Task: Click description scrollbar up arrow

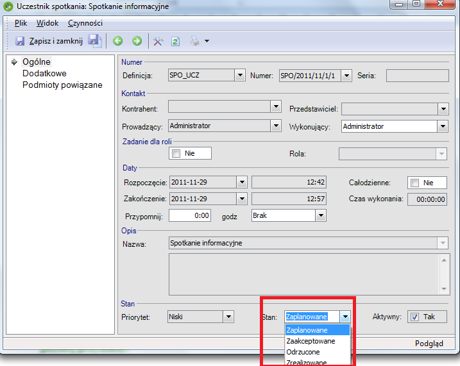Action: click(444, 260)
